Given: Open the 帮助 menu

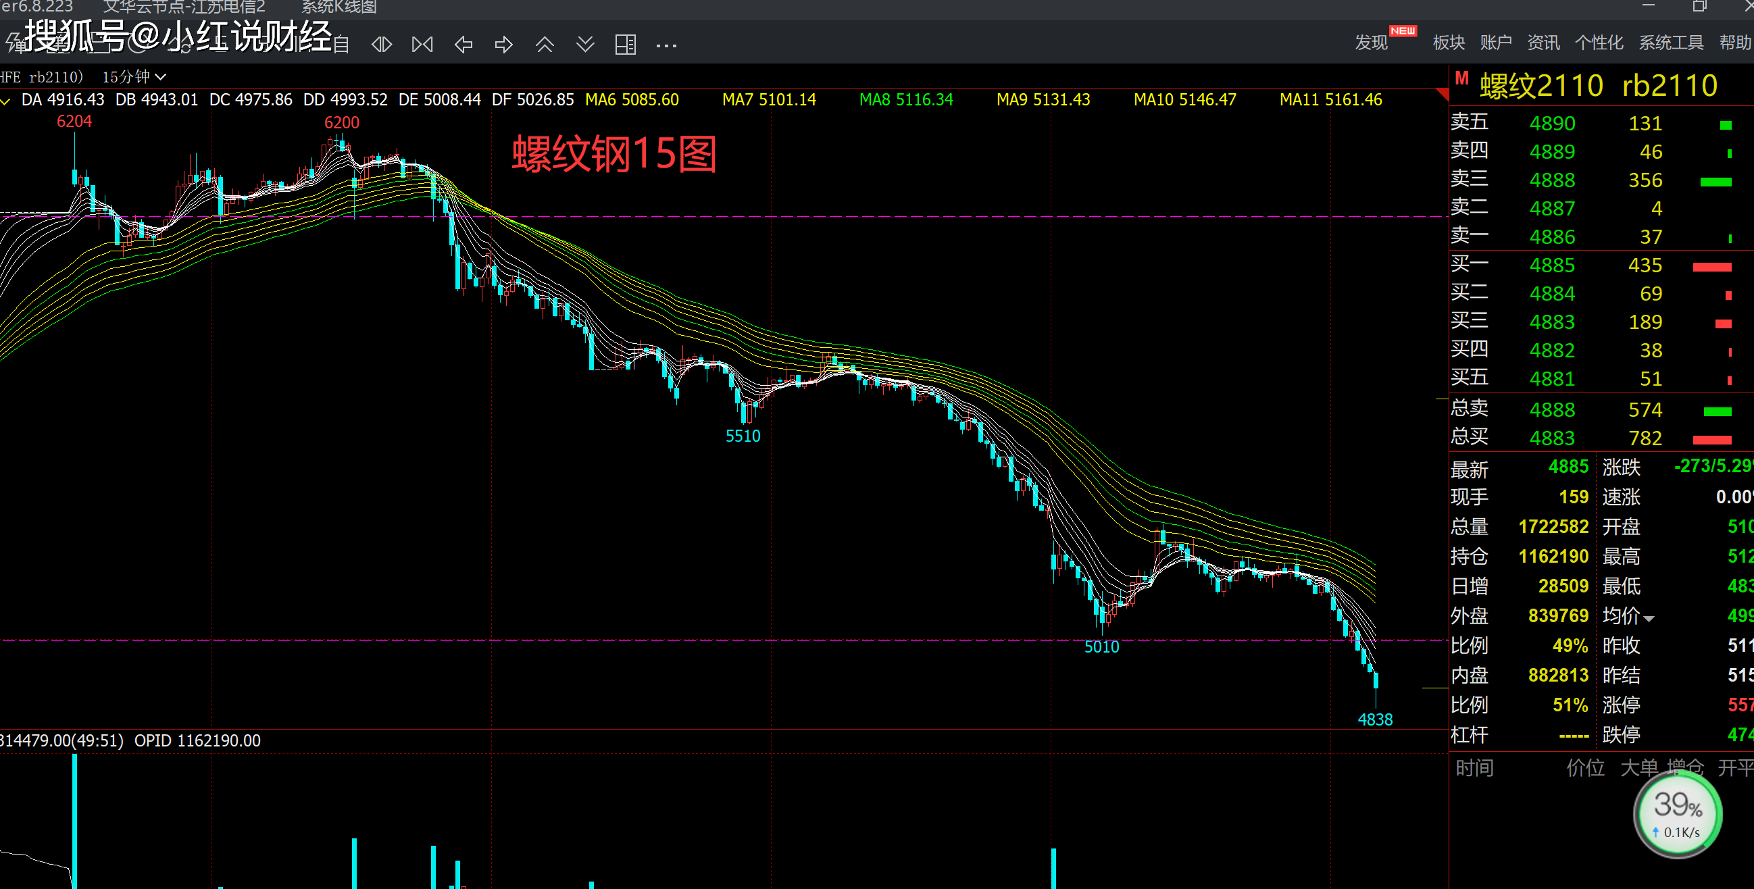Looking at the screenshot, I should [1735, 42].
